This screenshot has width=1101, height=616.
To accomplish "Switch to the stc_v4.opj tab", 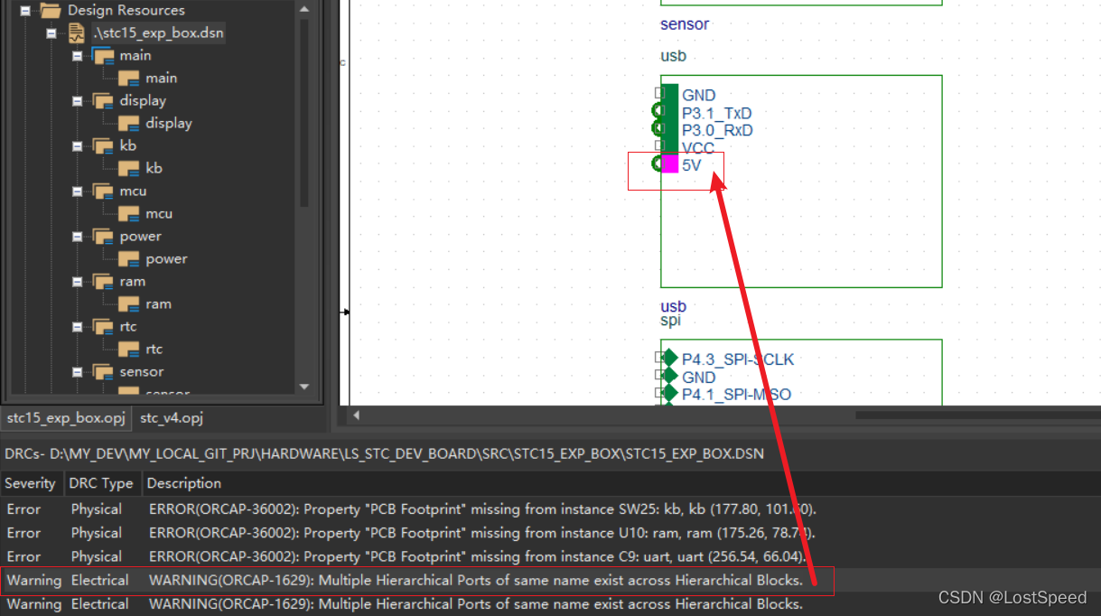I will 172,418.
